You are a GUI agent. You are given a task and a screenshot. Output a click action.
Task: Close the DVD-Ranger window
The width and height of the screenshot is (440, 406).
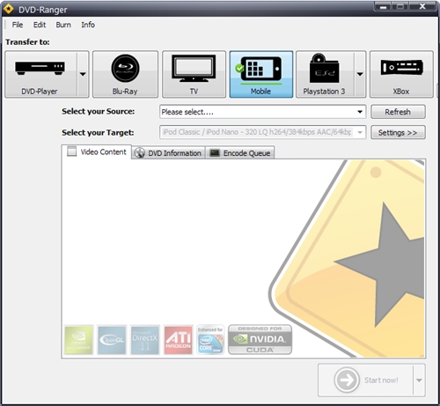click(422, 6)
